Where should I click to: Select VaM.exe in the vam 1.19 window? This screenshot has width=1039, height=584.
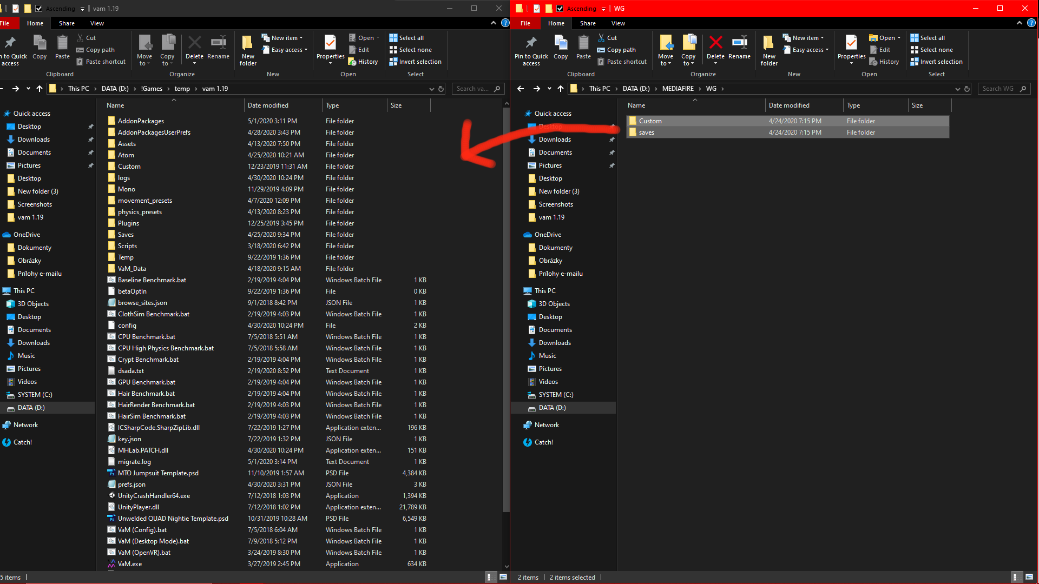pyautogui.click(x=268, y=564)
